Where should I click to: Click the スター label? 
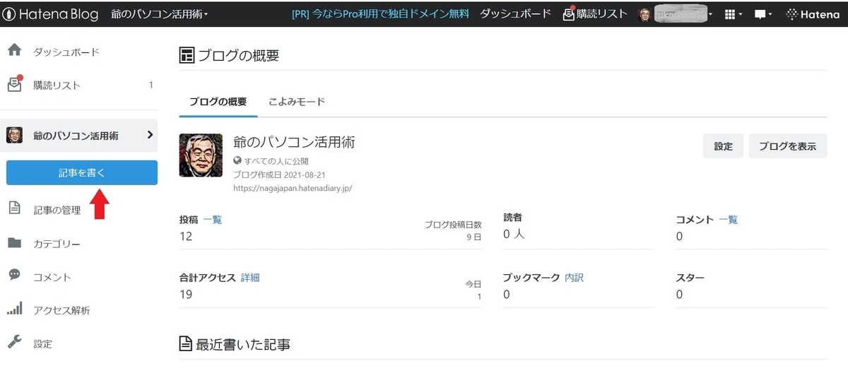click(x=690, y=278)
